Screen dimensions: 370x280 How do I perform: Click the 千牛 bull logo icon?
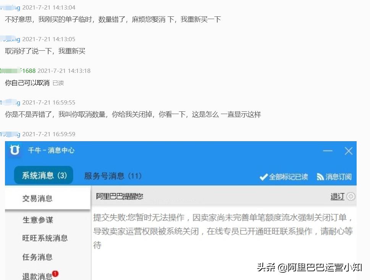[x=15, y=151]
